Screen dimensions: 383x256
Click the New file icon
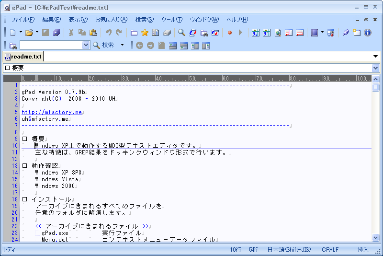pos(13,33)
